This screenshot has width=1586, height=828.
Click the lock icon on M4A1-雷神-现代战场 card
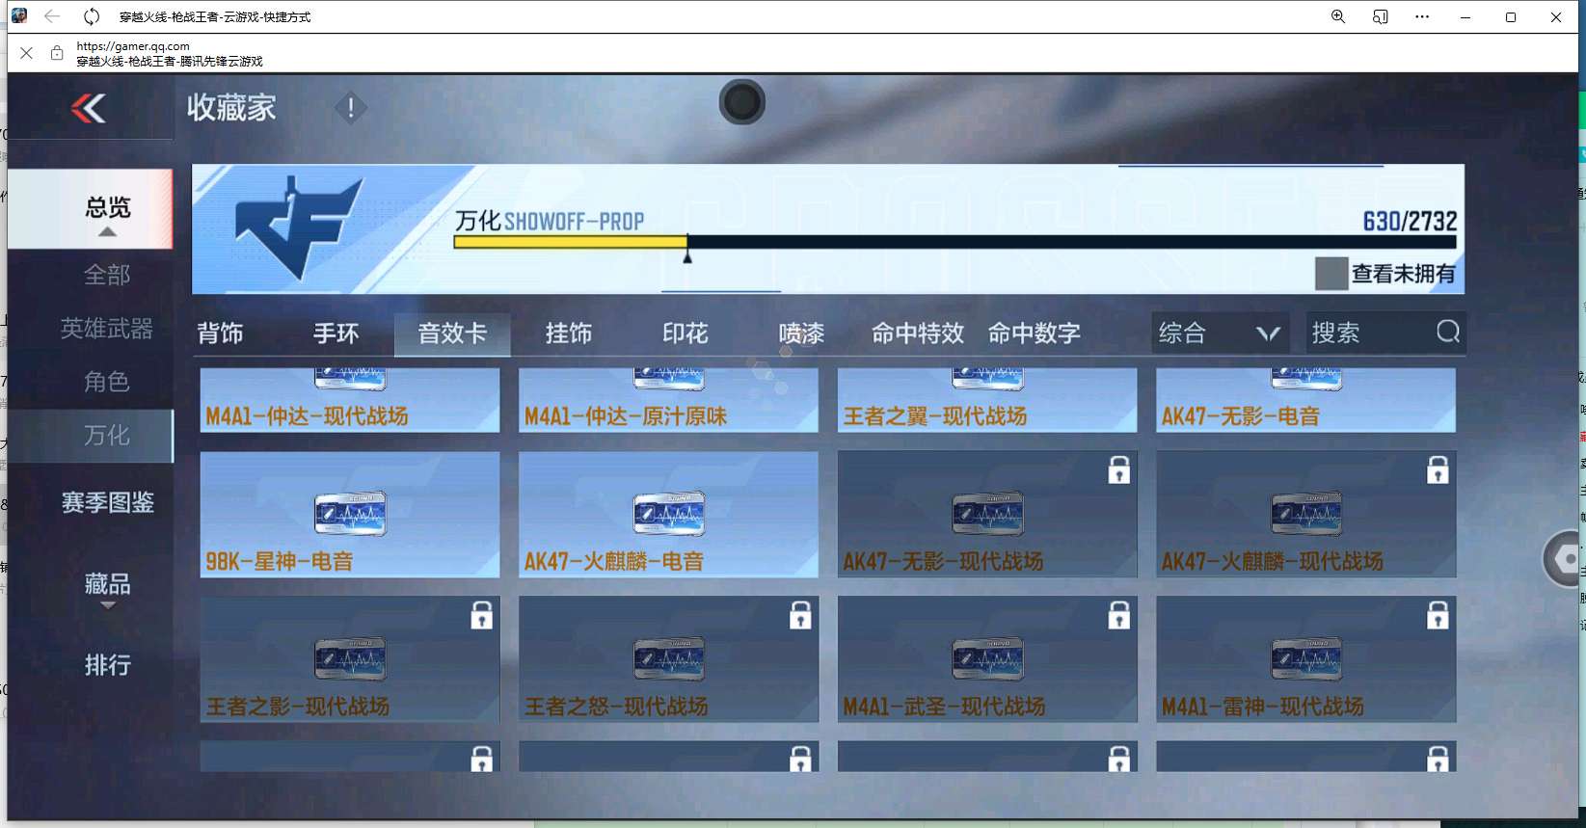[1438, 615]
